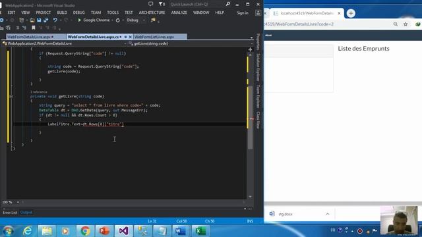Click the Find in Files toolbar icon
This screenshot has height=237, width=422.
tap(153, 20)
